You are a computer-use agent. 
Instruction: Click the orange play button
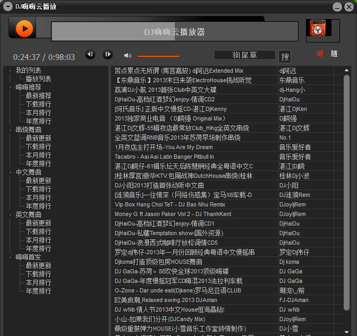coord(24,28)
